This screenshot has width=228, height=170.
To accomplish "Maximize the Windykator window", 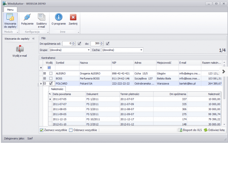I will [216, 4].
